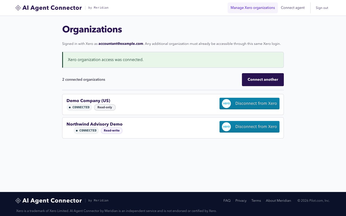Open the Terms footer link

pos(256,201)
